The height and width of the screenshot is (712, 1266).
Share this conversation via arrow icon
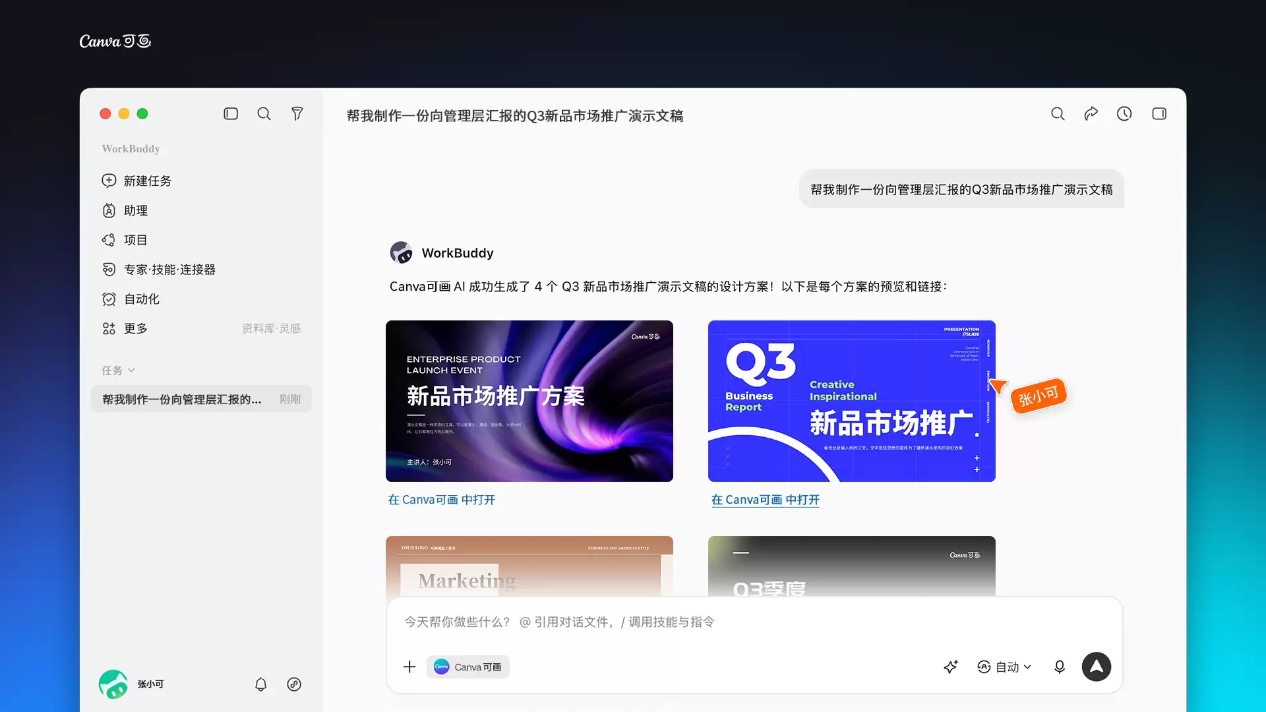[1091, 113]
